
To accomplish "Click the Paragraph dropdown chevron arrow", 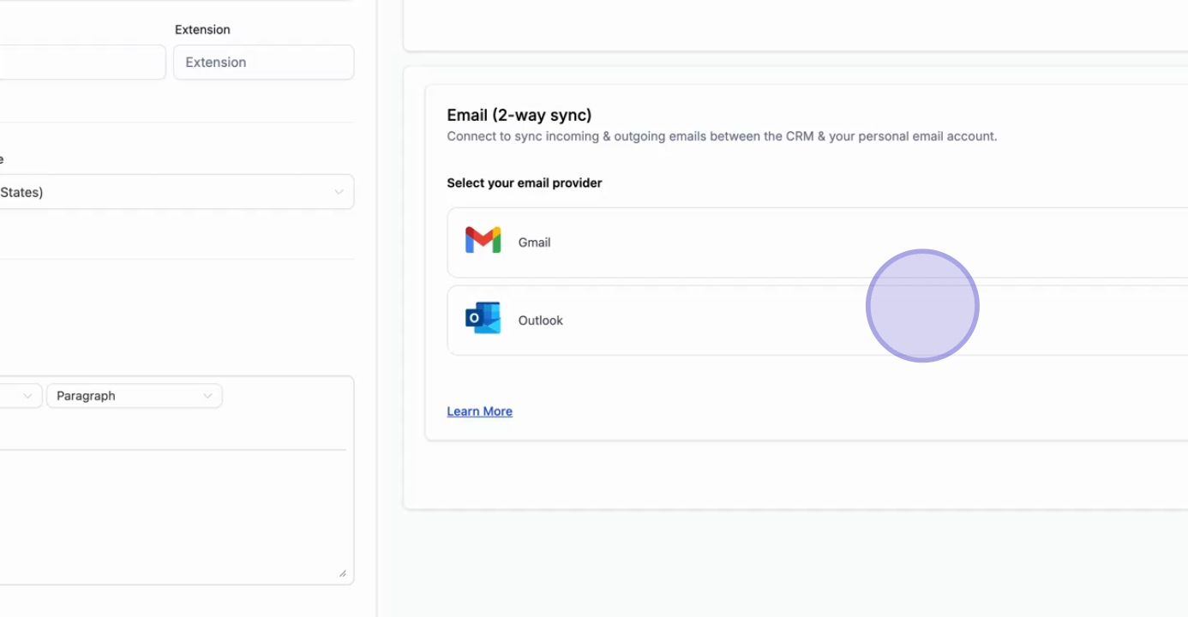I will pos(207,396).
